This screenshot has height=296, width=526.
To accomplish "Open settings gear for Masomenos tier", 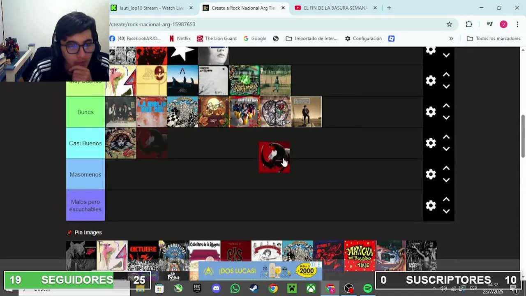I will point(431,174).
